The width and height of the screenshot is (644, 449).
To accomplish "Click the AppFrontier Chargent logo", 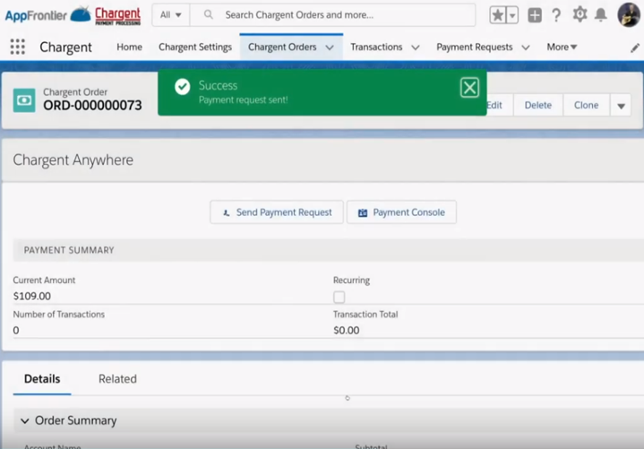I will coord(73,15).
